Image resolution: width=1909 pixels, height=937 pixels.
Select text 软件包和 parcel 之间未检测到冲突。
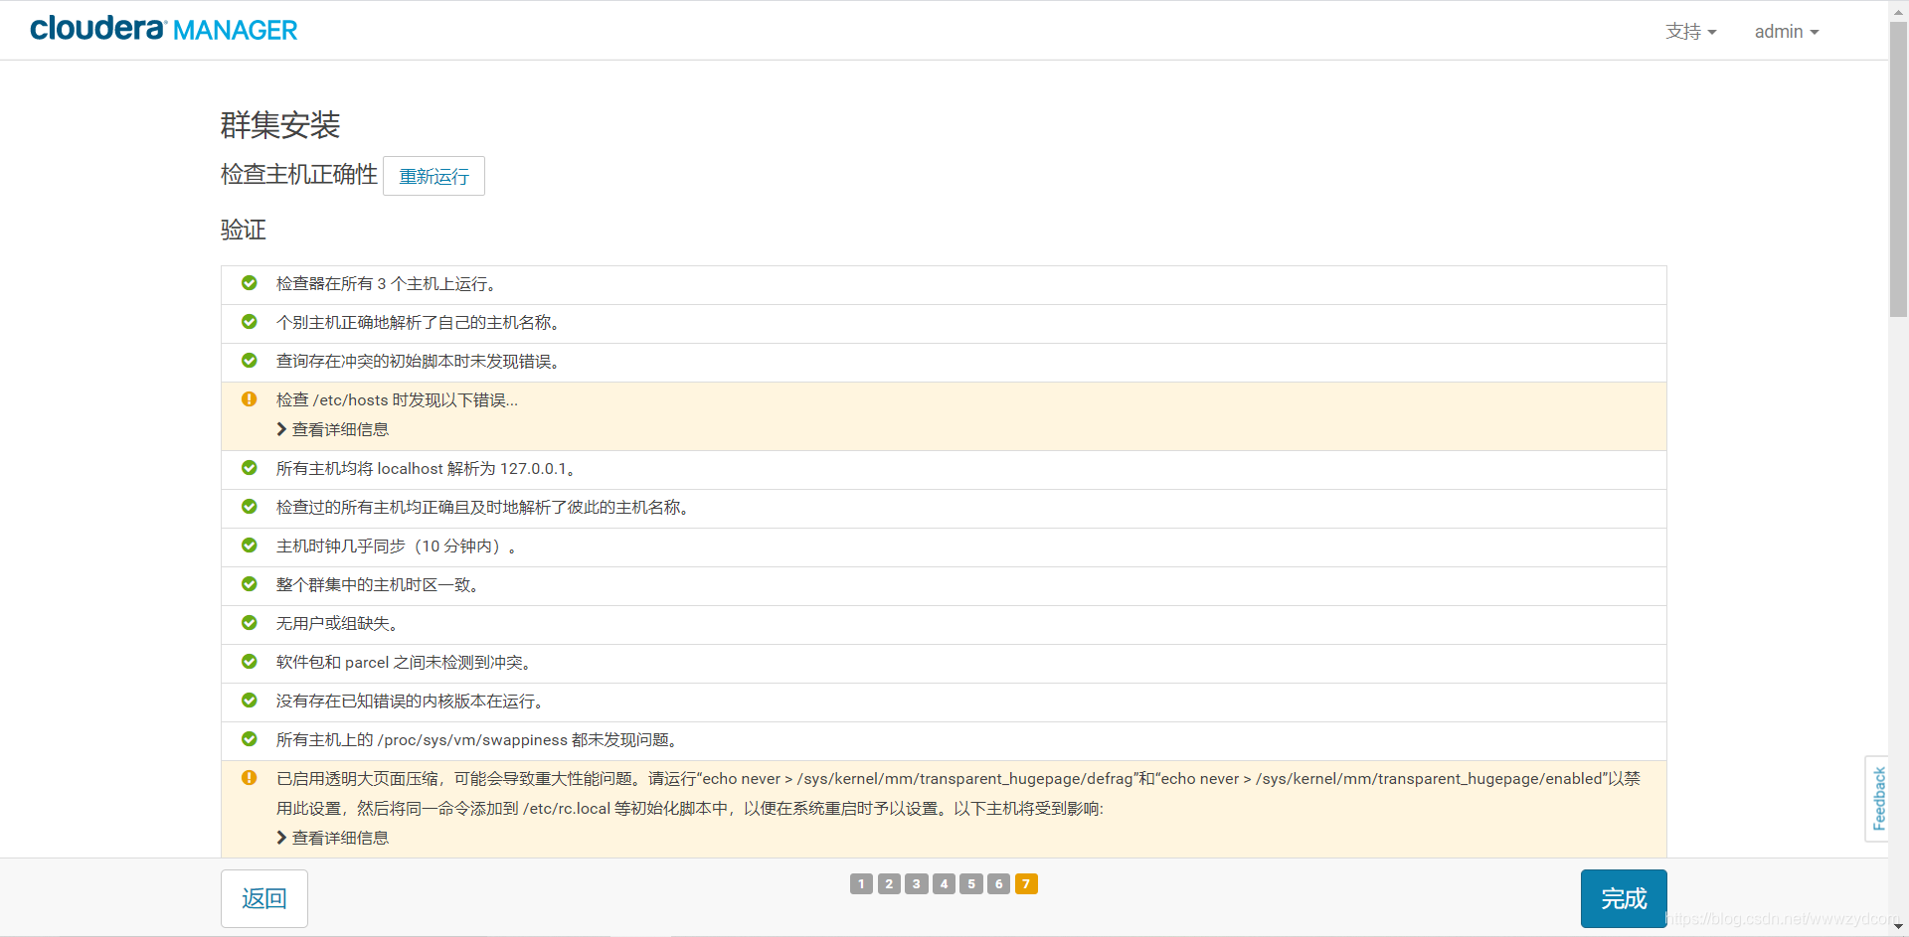click(406, 663)
